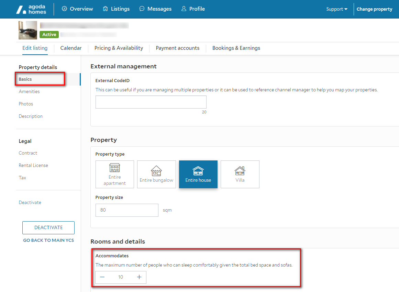Expand the Support dropdown menu
The width and height of the screenshot is (399, 292).
(336, 9)
